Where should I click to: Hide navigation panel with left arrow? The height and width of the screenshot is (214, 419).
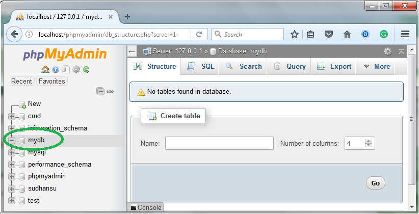coord(132,51)
